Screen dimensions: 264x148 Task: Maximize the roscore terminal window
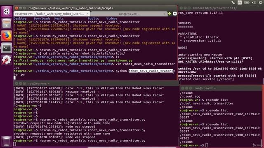point(189,8)
